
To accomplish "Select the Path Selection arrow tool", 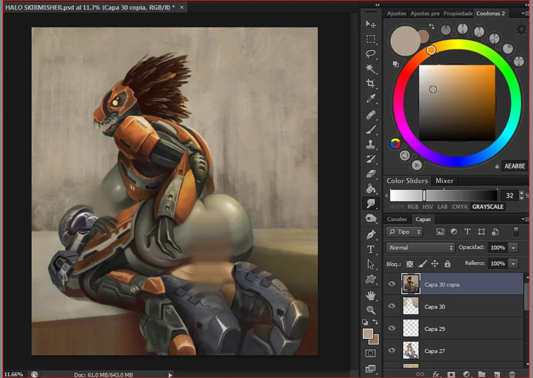I will (x=371, y=264).
